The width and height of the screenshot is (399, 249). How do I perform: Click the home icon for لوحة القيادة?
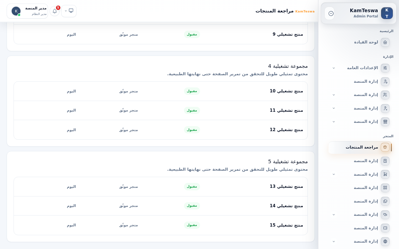click(385, 42)
